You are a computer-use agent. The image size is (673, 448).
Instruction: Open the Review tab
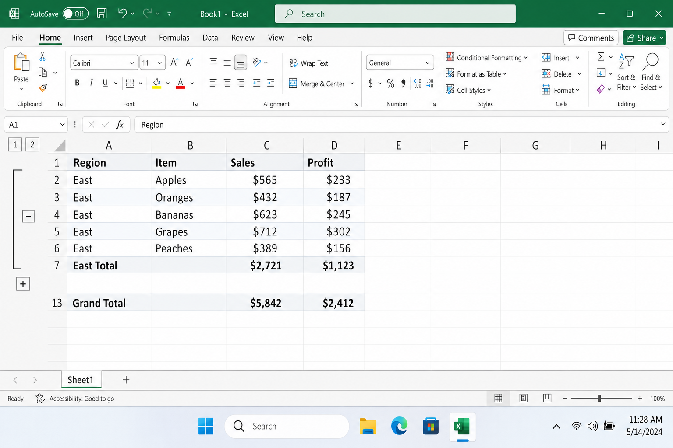243,38
